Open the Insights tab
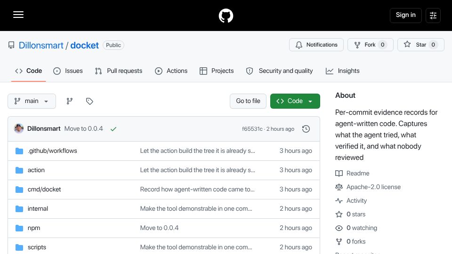Viewport: 452px width, 254px height. tap(342, 71)
